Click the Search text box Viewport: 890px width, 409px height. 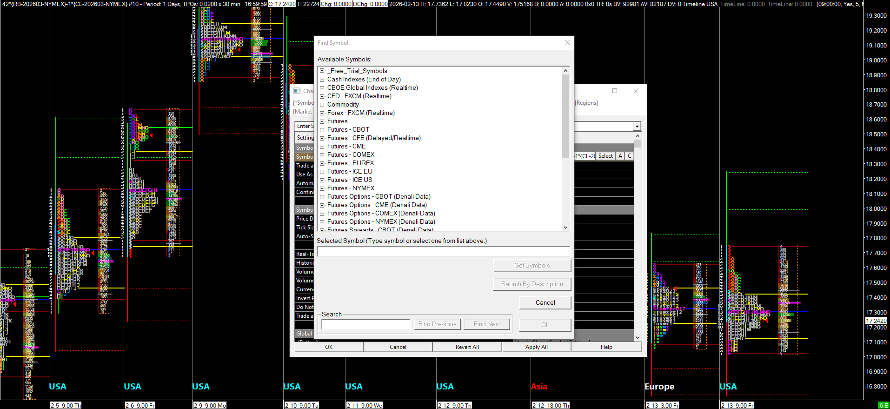tap(366, 324)
